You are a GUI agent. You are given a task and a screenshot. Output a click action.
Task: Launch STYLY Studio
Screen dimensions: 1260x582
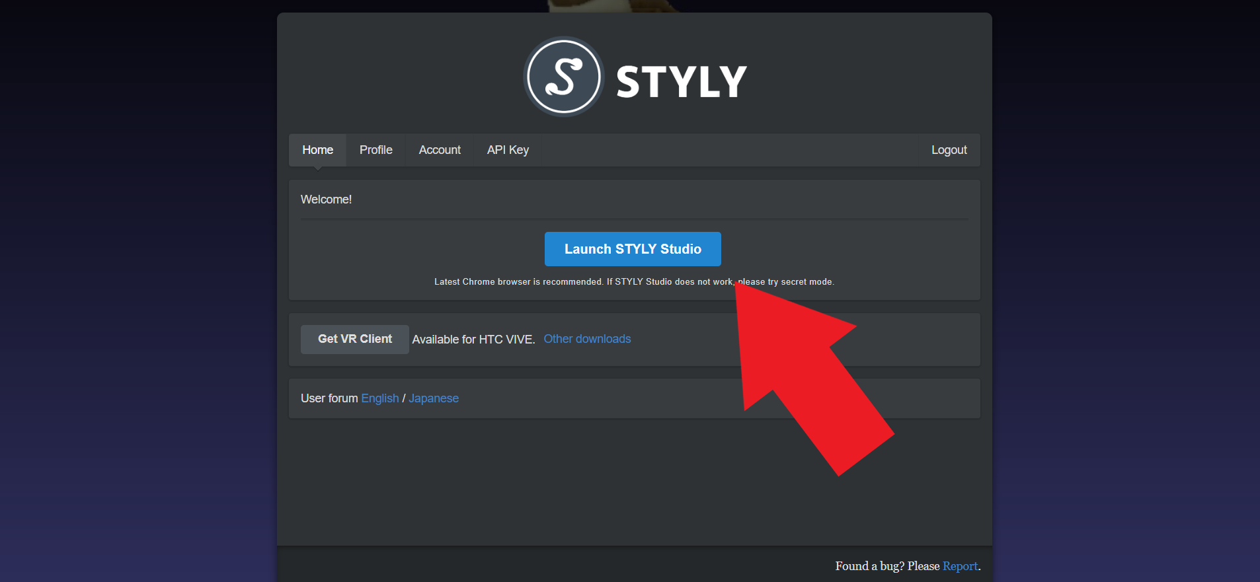pos(633,249)
